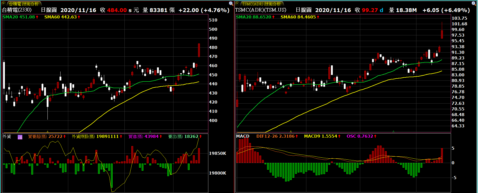Open dropdown arrow beside TSMC(ADR) 技術分析 tab
Viewport: 478px width, 193px height.
pos(237,4)
